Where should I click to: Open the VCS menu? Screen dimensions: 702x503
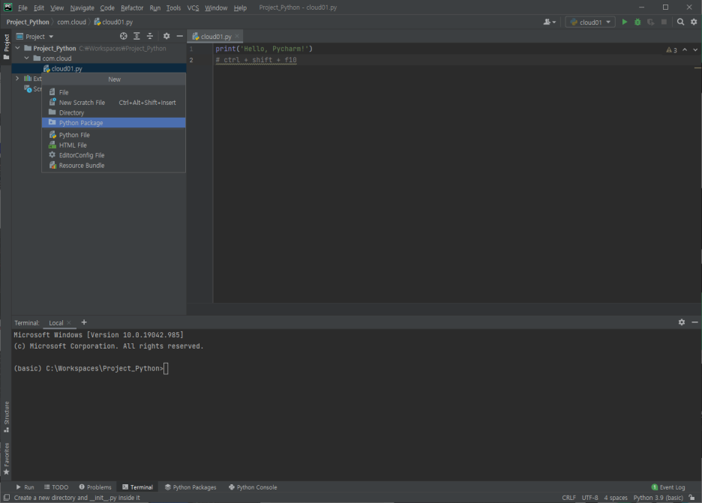(x=193, y=7)
